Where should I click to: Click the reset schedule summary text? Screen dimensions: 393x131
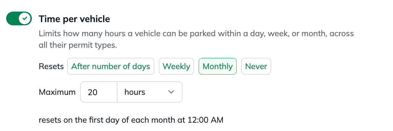131,120
